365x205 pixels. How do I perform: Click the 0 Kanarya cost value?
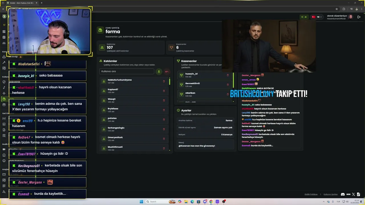click(227, 135)
